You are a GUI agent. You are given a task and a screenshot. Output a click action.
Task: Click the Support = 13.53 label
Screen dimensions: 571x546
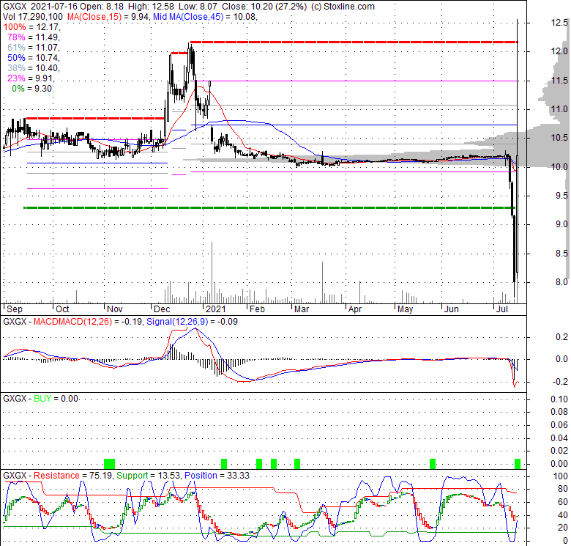(x=149, y=476)
